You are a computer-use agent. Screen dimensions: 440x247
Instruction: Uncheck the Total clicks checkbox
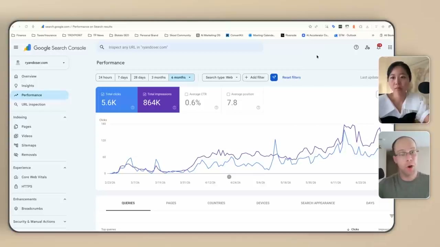pos(102,94)
